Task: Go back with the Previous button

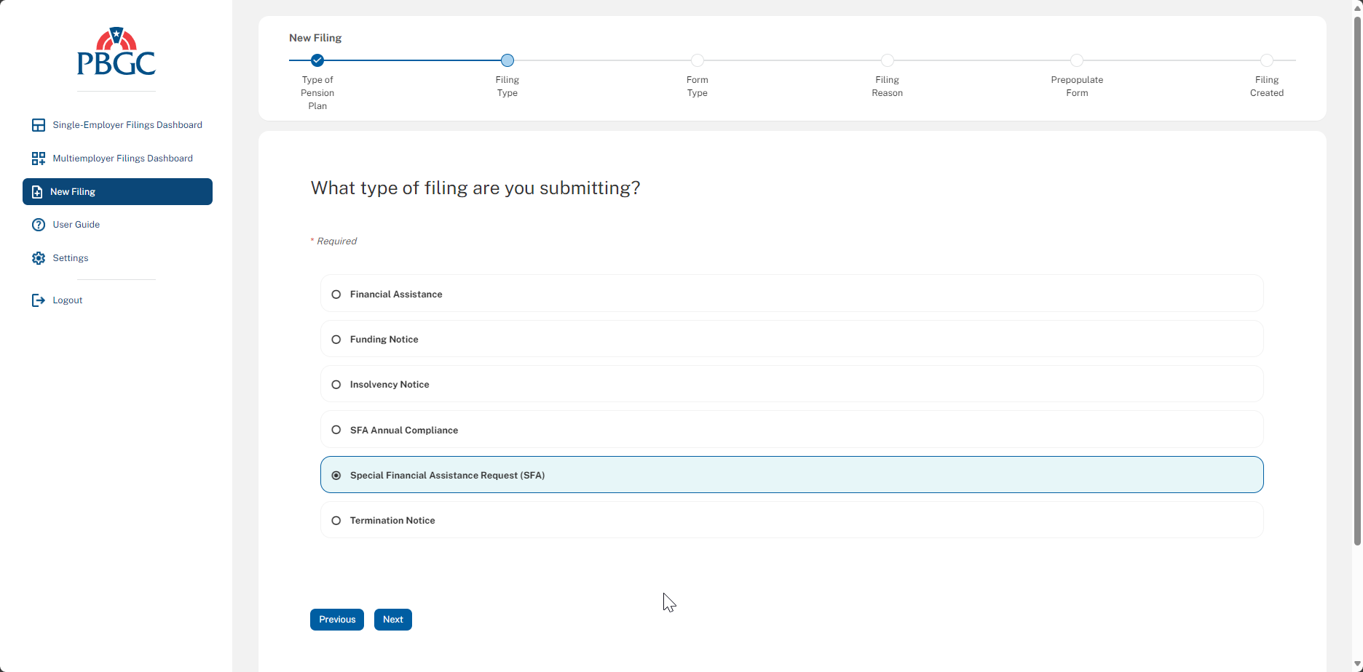Action: [337, 620]
